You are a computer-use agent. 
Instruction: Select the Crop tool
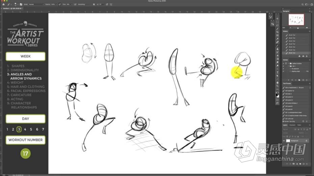[x=277, y=32]
